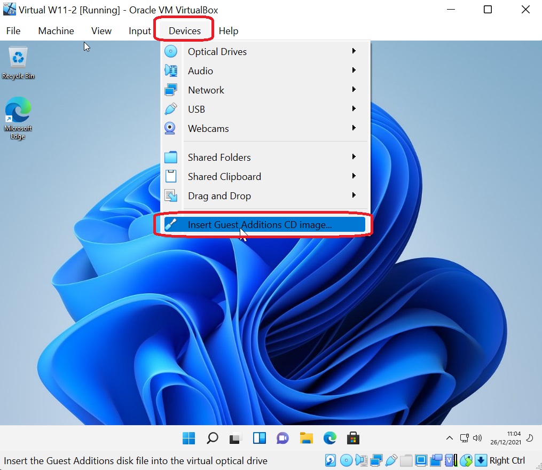Click the focus assist moon icon
542x470 pixels.
[x=529, y=438]
